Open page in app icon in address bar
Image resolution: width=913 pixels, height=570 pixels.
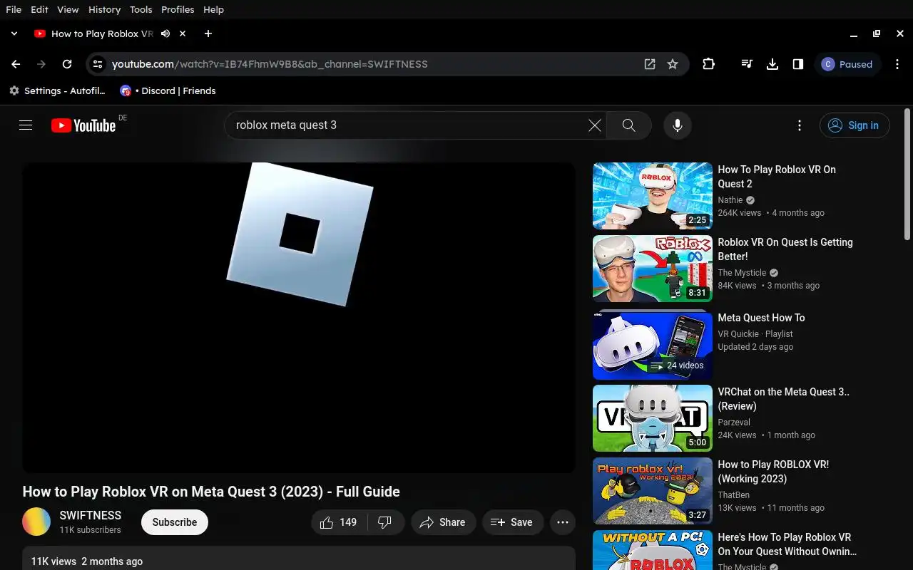(650, 64)
